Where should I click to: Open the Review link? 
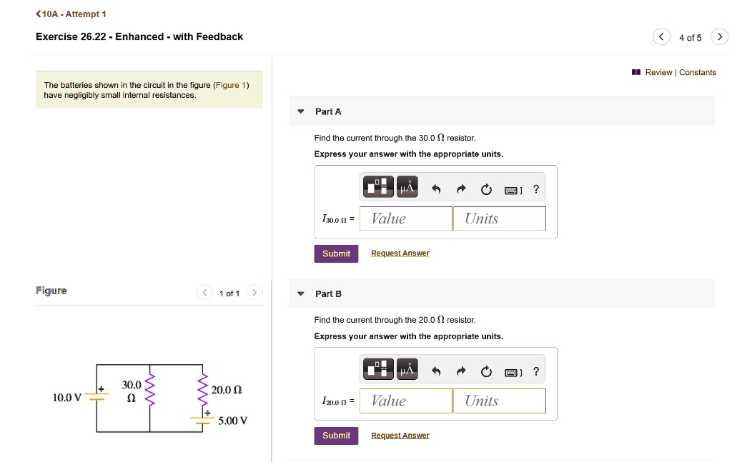(658, 72)
